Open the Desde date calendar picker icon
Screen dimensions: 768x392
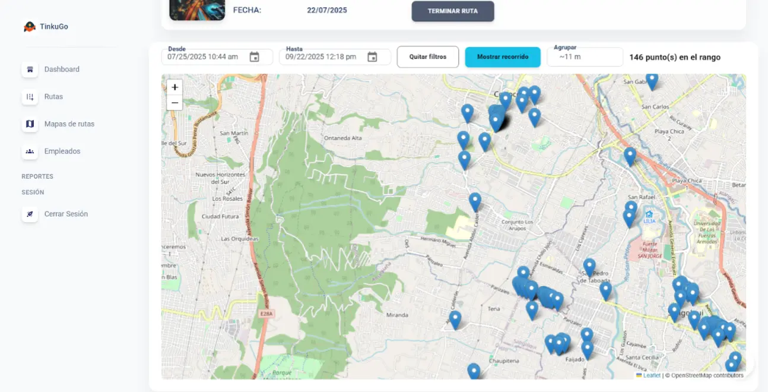pyautogui.click(x=254, y=57)
